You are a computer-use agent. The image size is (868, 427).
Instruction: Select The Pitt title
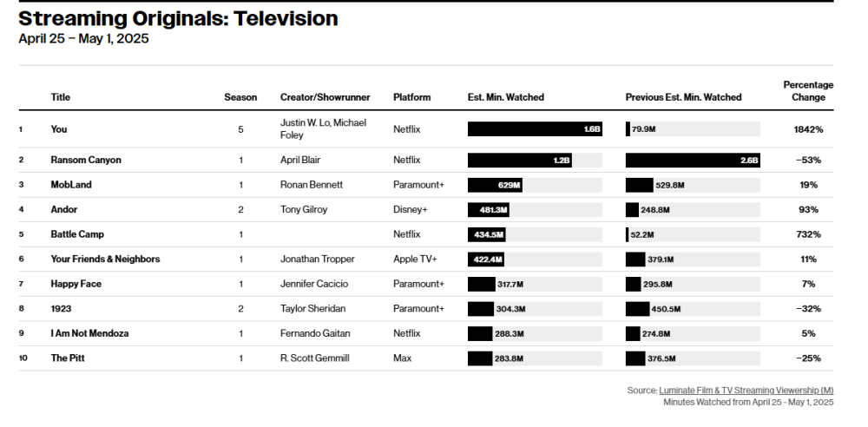coord(68,358)
